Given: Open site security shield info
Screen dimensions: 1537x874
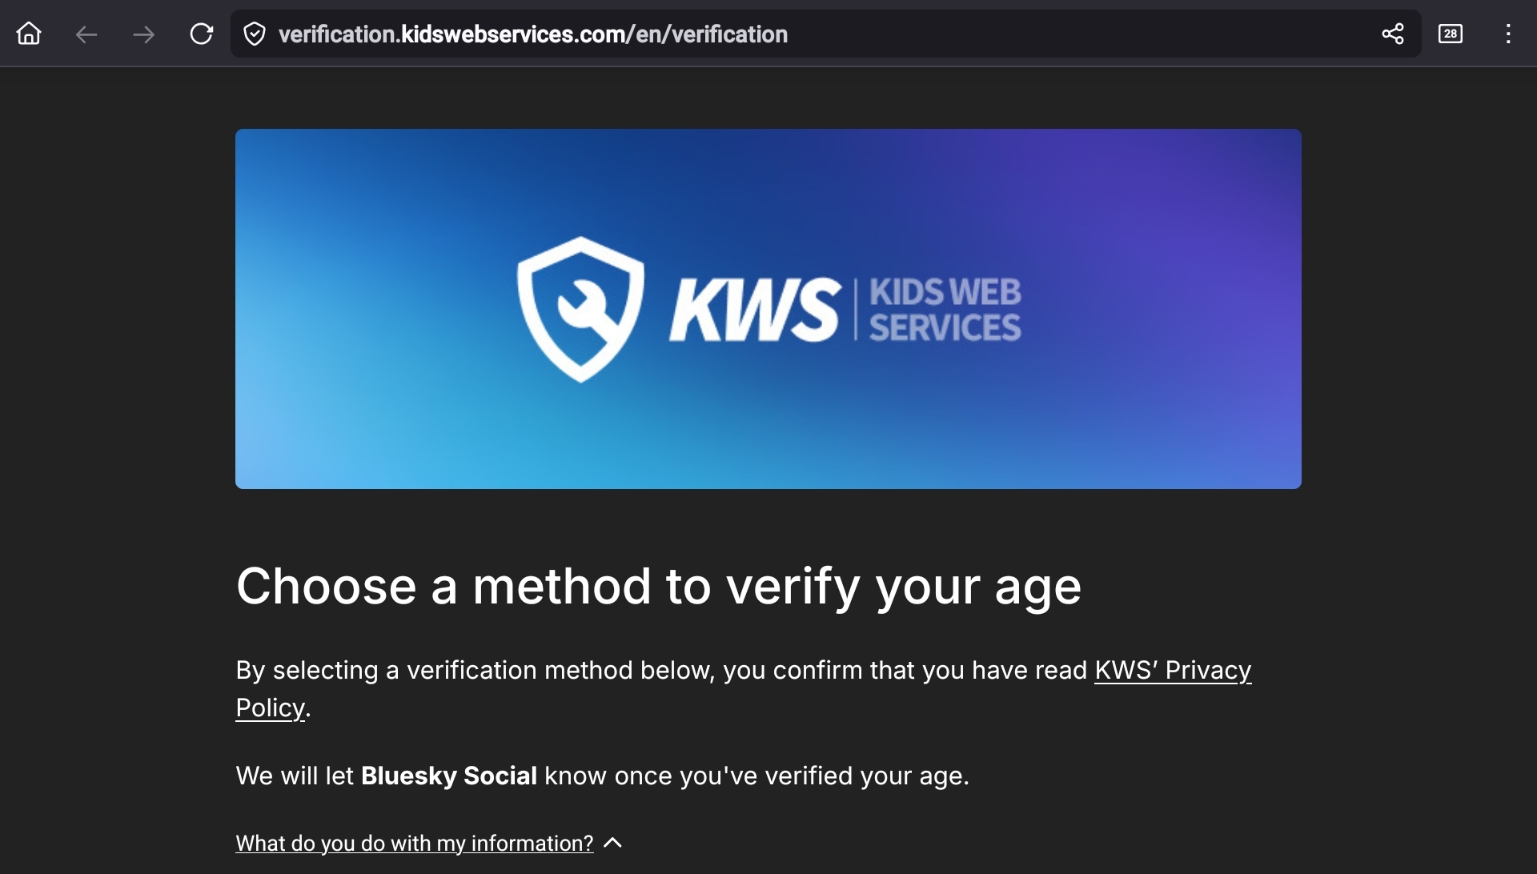Looking at the screenshot, I should click(255, 34).
